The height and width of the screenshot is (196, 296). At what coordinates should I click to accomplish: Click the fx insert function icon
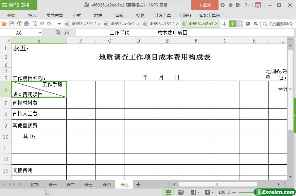(x=67, y=33)
